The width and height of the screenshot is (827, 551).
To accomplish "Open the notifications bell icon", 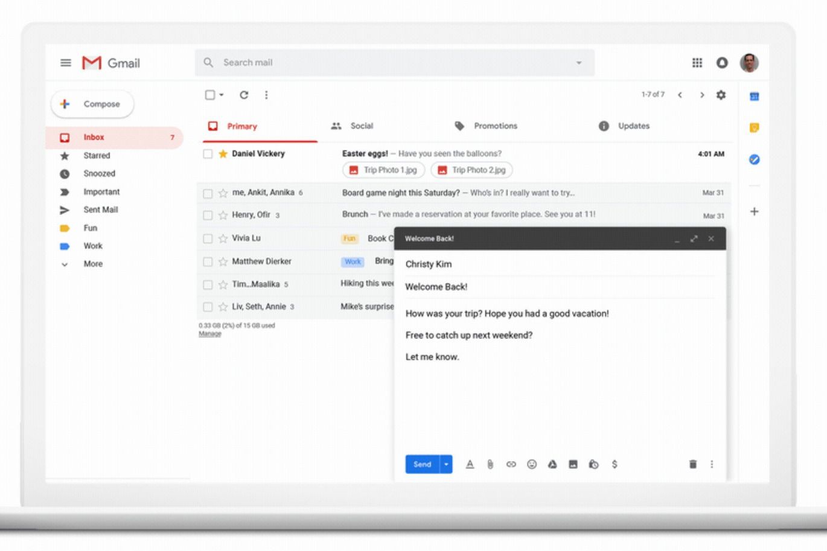I will tap(722, 63).
